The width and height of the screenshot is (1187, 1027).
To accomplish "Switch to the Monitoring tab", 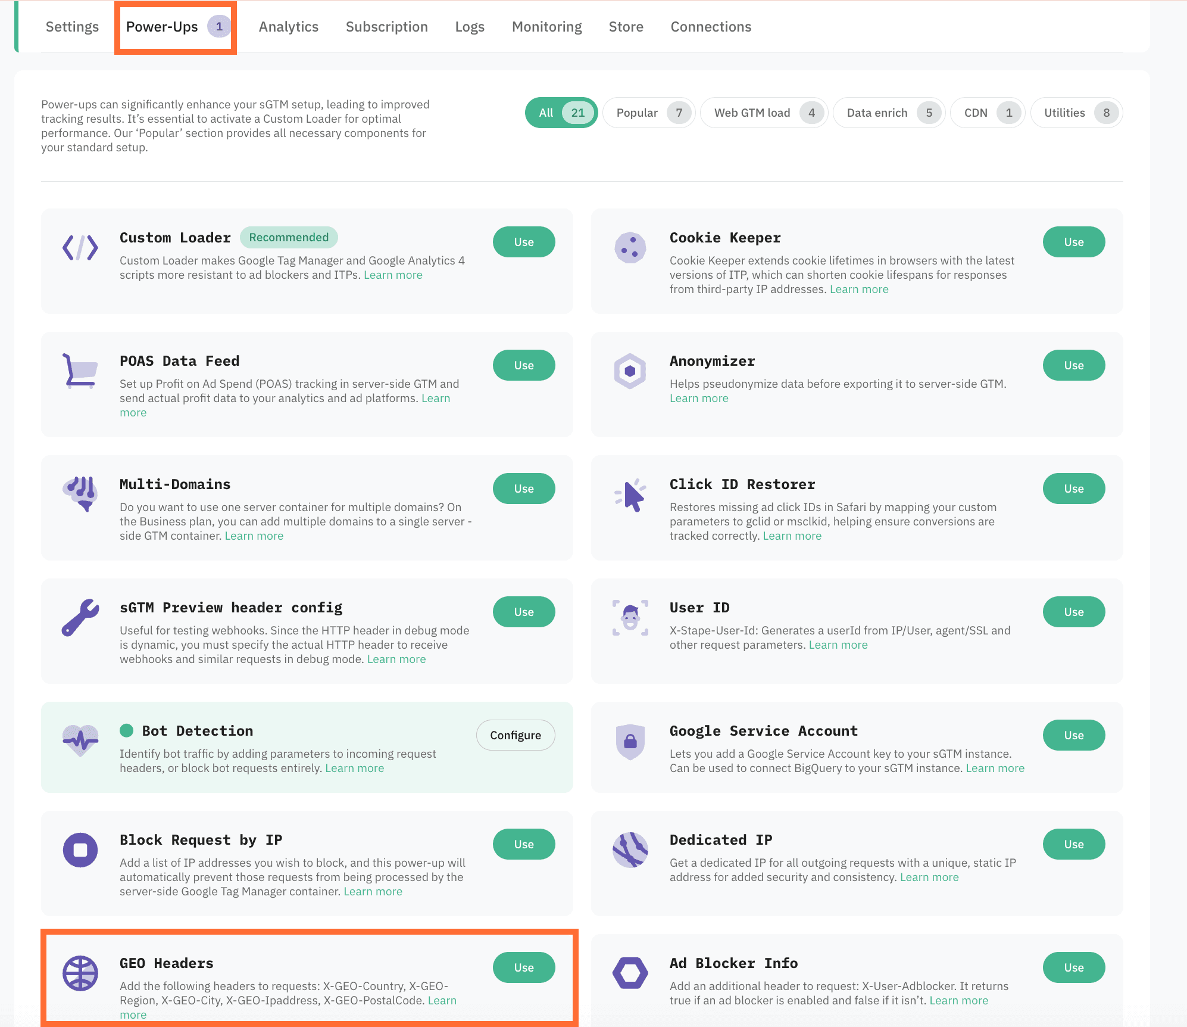I will click(546, 27).
